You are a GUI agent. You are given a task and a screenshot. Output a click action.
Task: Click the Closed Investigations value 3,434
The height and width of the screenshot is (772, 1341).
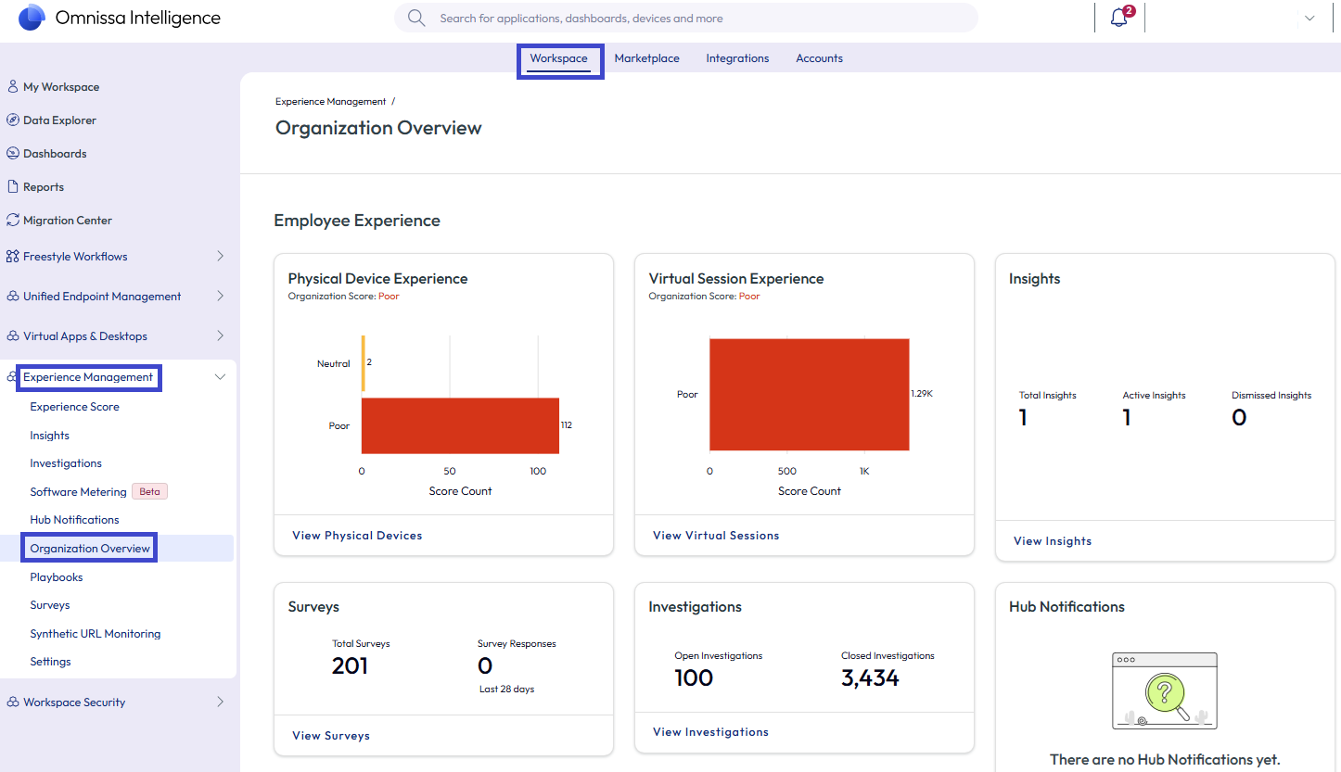pos(870,678)
